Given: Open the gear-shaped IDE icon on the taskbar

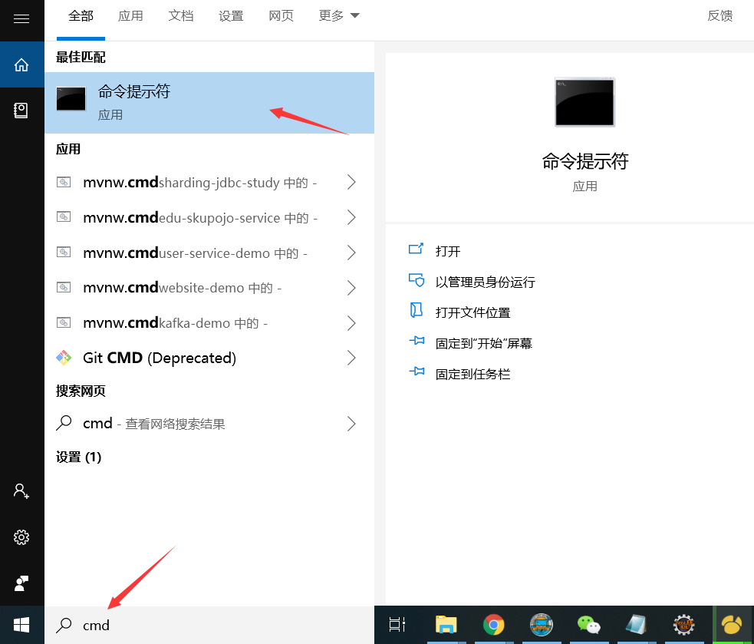Looking at the screenshot, I should 683,625.
